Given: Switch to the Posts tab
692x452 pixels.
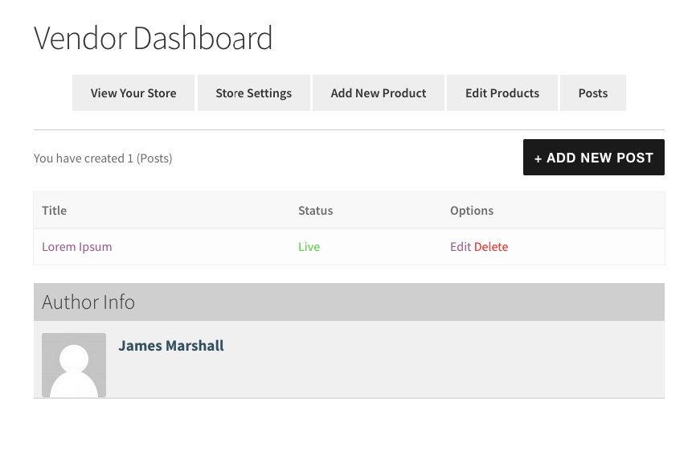Looking at the screenshot, I should tap(593, 92).
